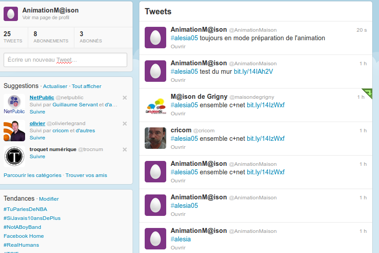379x253 pixels.
Task: Open 'Voir ma page de profil' link
Action: tap(46, 17)
